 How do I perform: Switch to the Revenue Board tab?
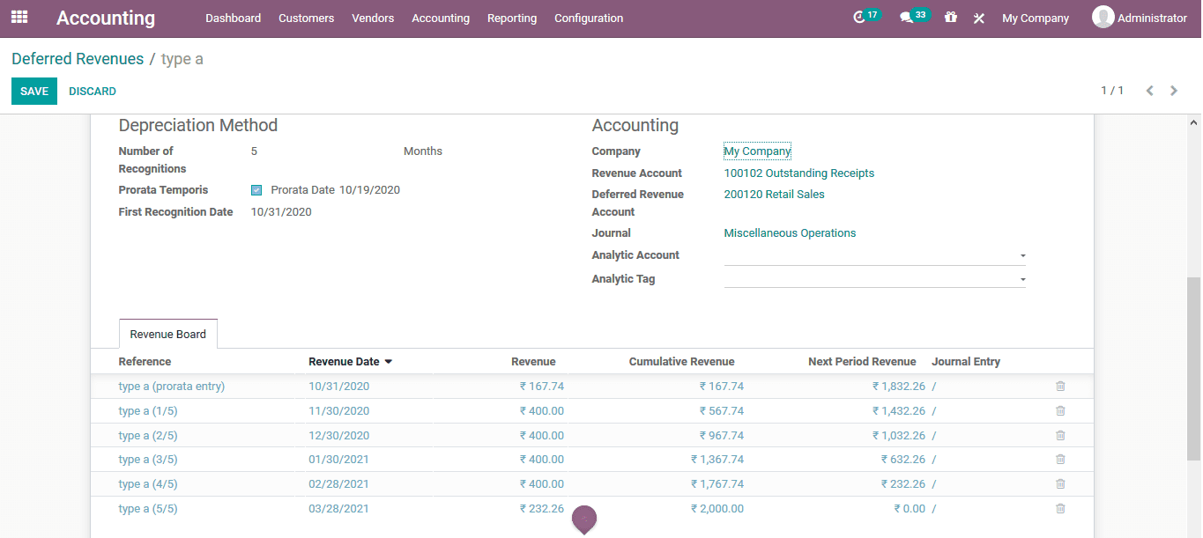coord(167,334)
